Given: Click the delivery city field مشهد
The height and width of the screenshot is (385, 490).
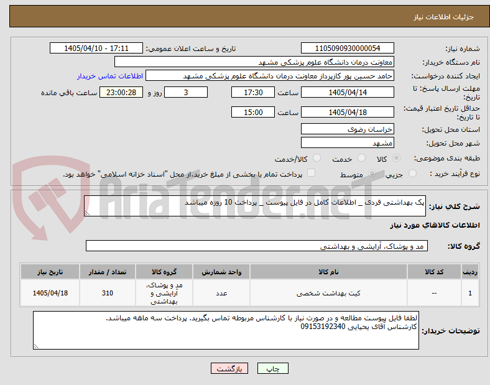Looking at the screenshot, I should tap(347, 142).
